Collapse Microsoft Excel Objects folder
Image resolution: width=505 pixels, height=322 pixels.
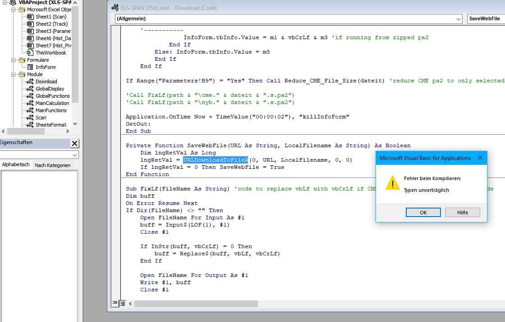click(13, 9)
